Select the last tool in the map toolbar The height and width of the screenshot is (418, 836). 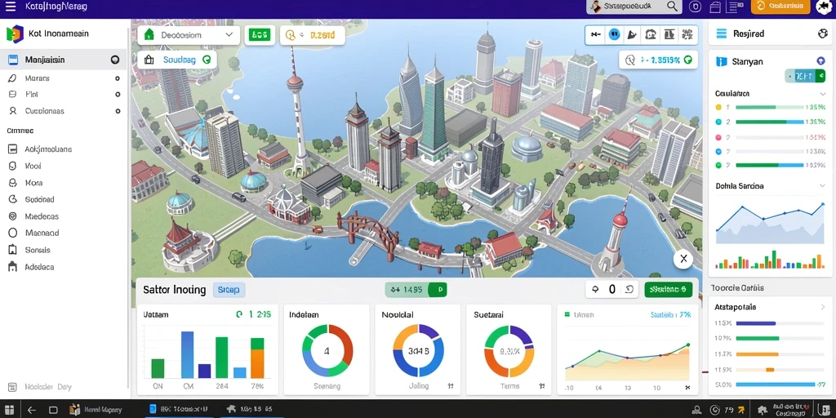(x=687, y=34)
